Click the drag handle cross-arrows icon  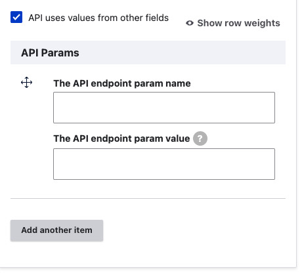point(26,83)
